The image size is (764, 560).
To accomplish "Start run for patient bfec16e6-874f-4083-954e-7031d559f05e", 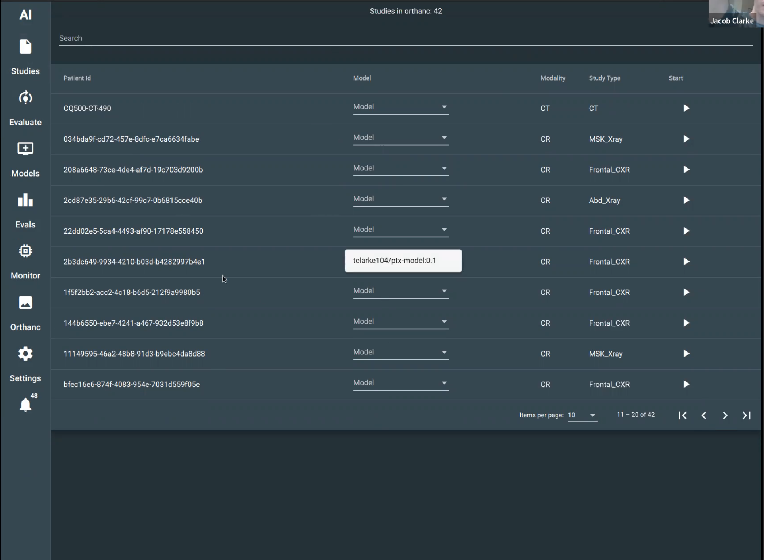I will click(686, 384).
